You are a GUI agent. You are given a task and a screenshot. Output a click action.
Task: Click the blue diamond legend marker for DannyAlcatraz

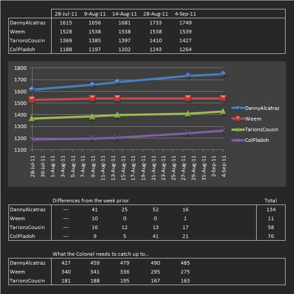coord(238,108)
